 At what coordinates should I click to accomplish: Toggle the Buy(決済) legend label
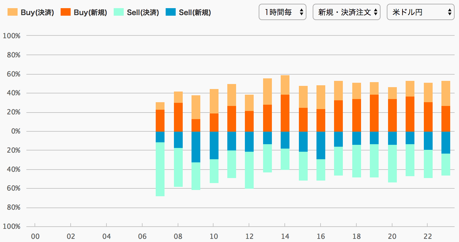pyautogui.click(x=37, y=13)
